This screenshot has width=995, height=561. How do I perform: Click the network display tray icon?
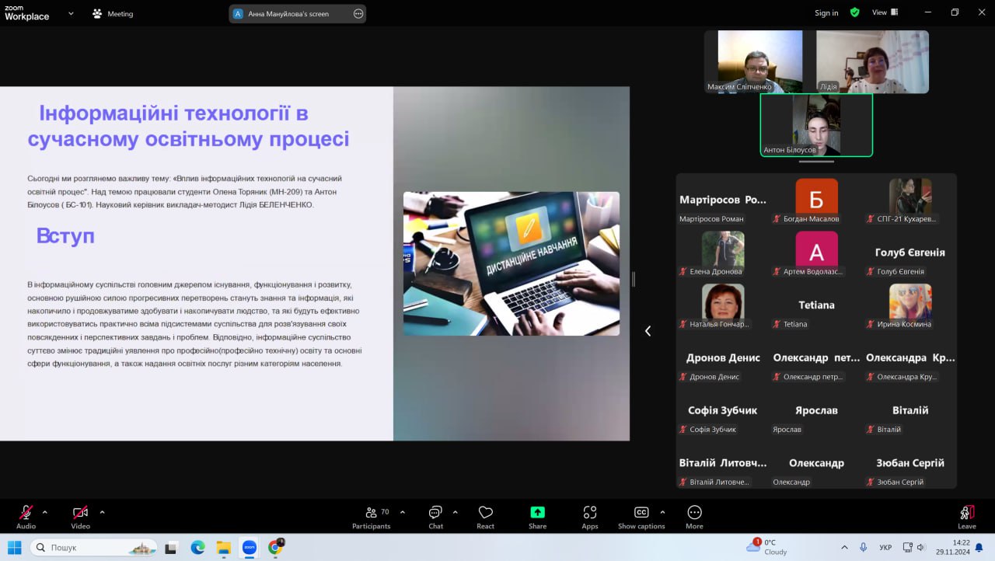[907, 547]
